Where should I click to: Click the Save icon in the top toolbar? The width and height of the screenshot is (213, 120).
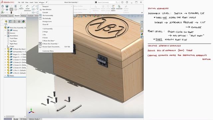[x=7, y=6]
